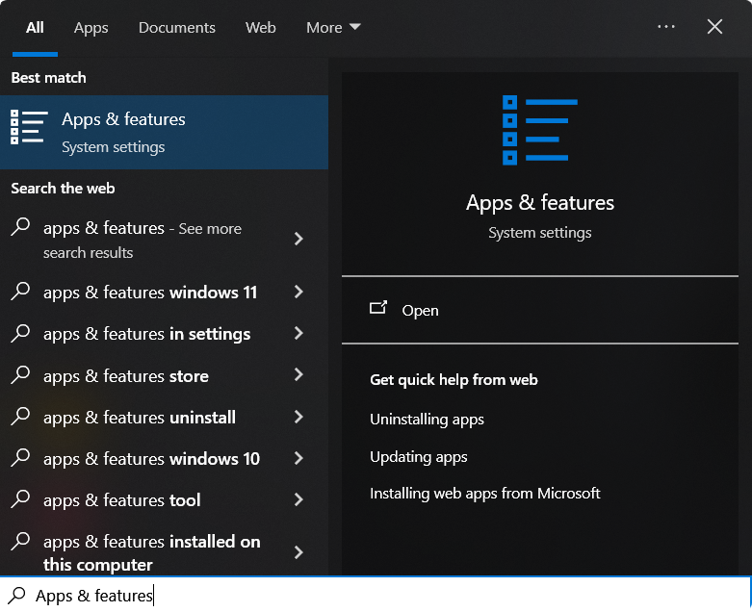Open the three-dots options menu
The height and width of the screenshot is (612, 752).
coord(666,27)
